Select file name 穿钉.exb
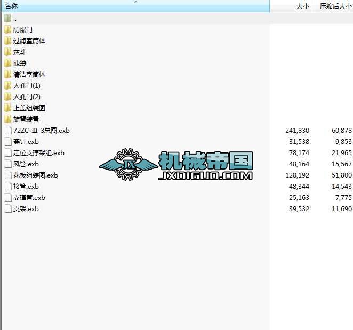 click(26, 142)
